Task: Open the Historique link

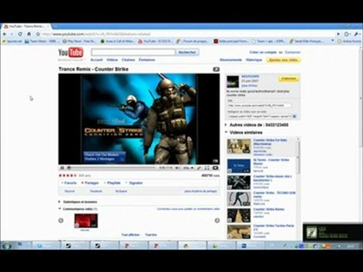Action: click(254, 60)
